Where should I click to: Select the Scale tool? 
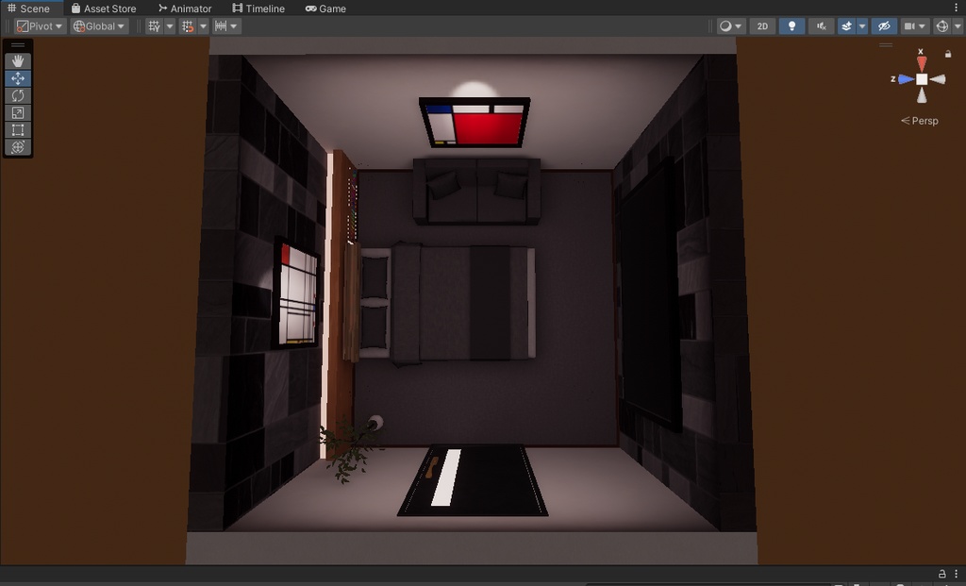click(x=18, y=112)
